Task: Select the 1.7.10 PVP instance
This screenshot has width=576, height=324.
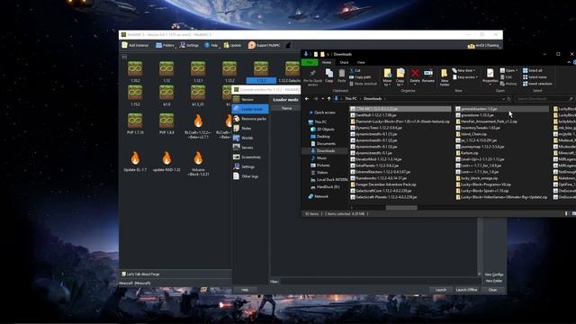Action: (x=135, y=124)
